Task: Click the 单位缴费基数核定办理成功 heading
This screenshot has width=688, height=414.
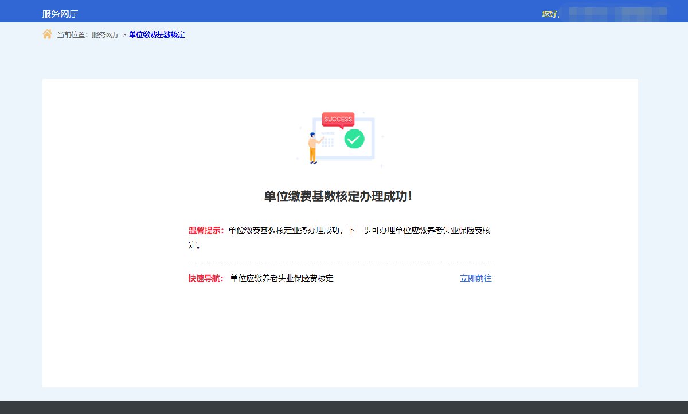Action: [x=338, y=196]
